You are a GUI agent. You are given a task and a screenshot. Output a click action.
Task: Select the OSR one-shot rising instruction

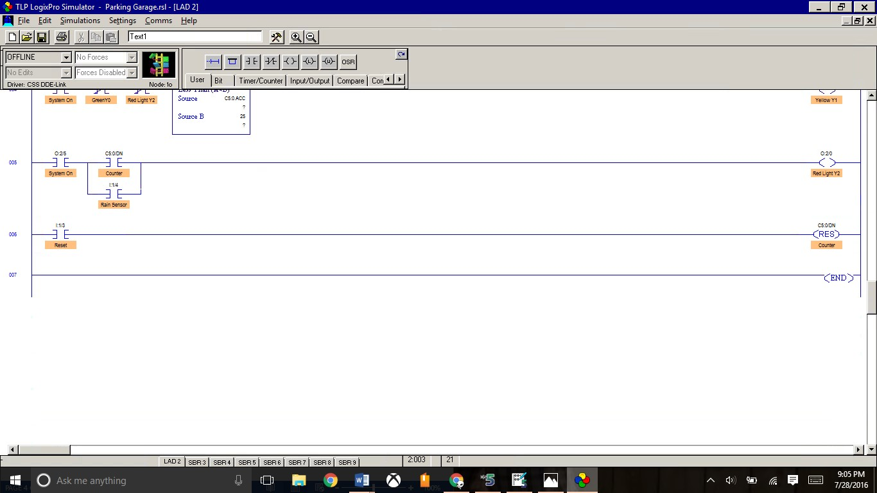(x=348, y=62)
